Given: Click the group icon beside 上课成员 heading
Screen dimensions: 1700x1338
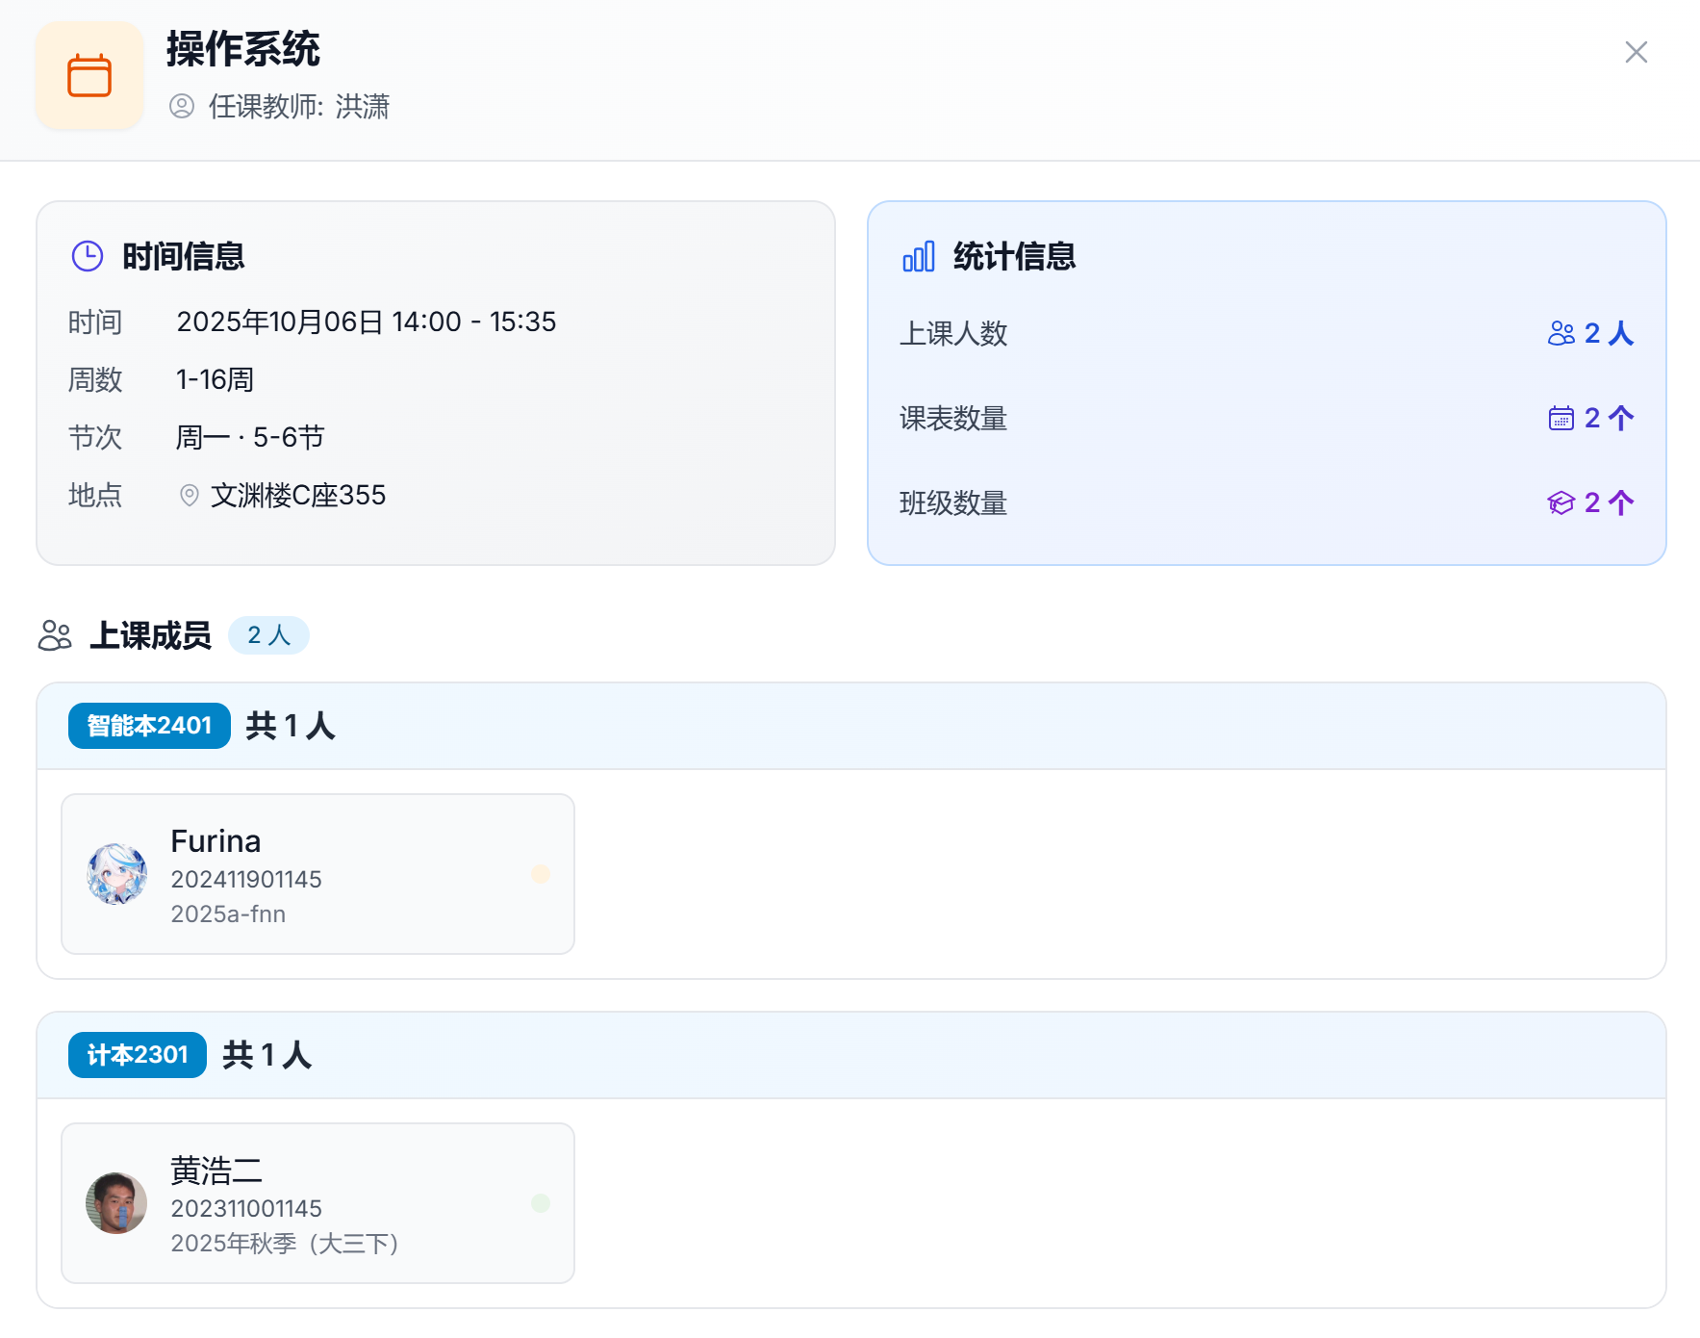Looking at the screenshot, I should tap(55, 635).
